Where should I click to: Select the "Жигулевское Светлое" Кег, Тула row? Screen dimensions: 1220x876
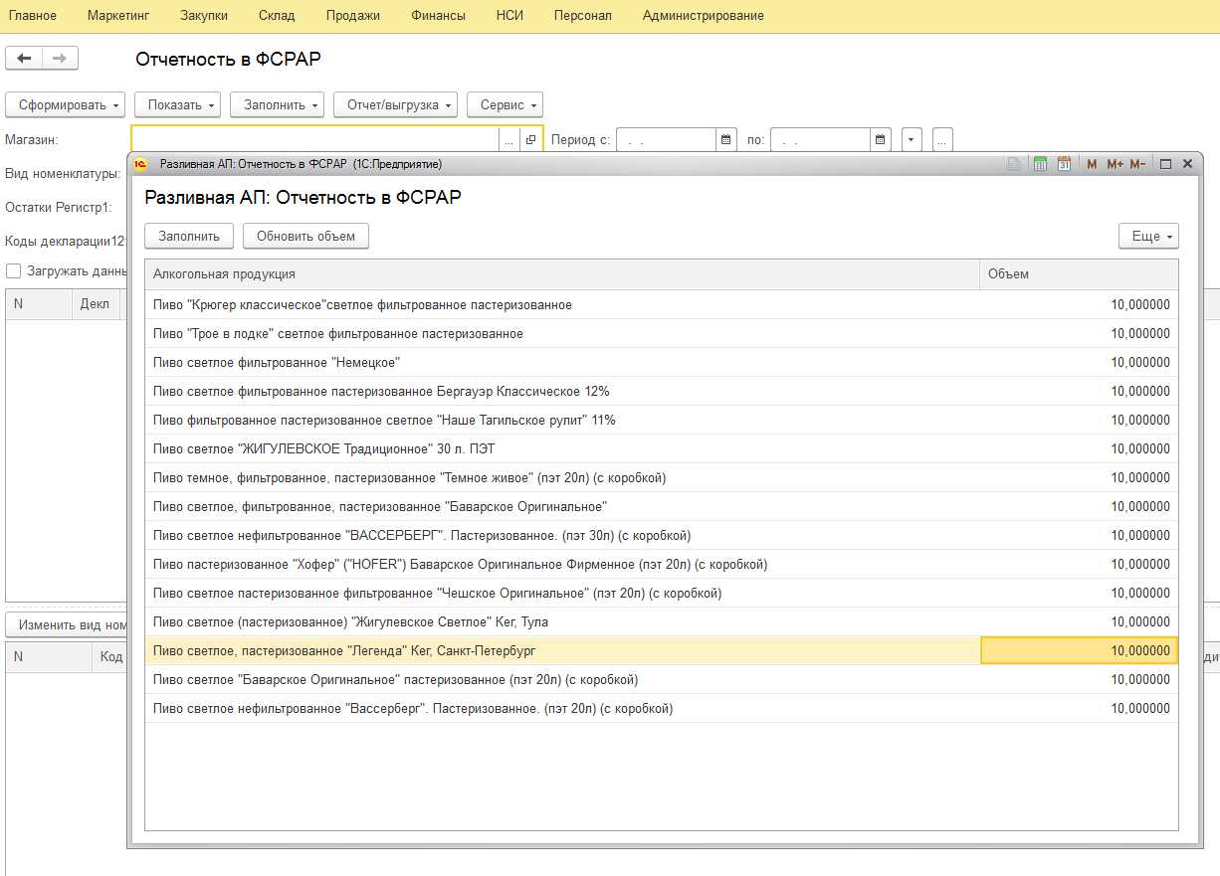point(662,622)
